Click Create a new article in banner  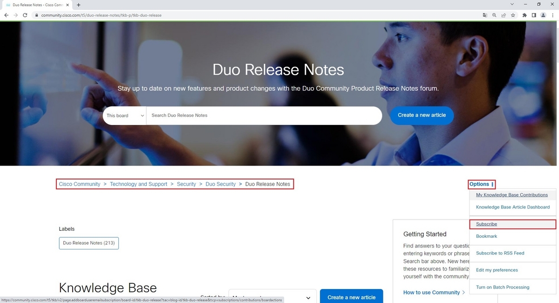pos(422,115)
